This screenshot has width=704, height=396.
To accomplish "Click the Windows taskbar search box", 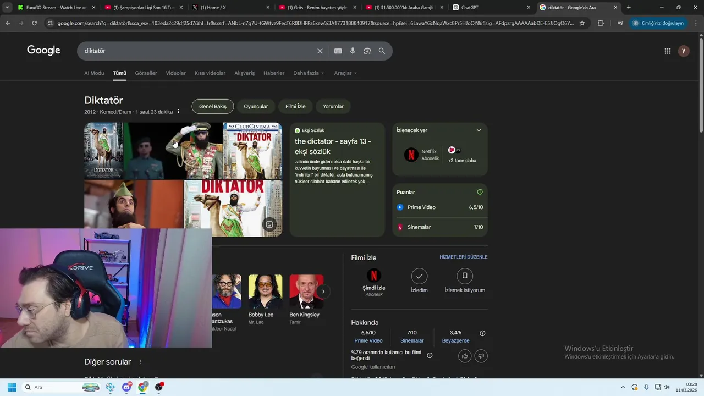I will point(62,387).
